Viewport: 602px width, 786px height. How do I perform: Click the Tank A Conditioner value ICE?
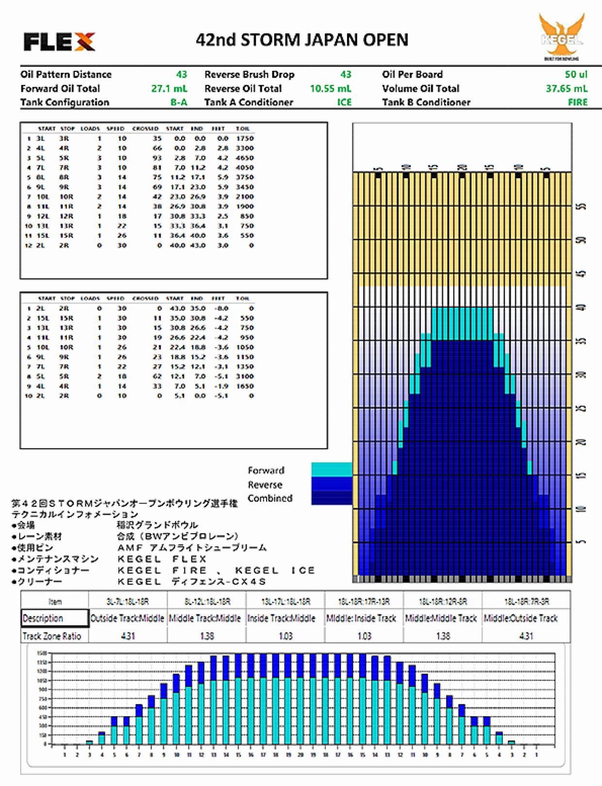[344, 102]
